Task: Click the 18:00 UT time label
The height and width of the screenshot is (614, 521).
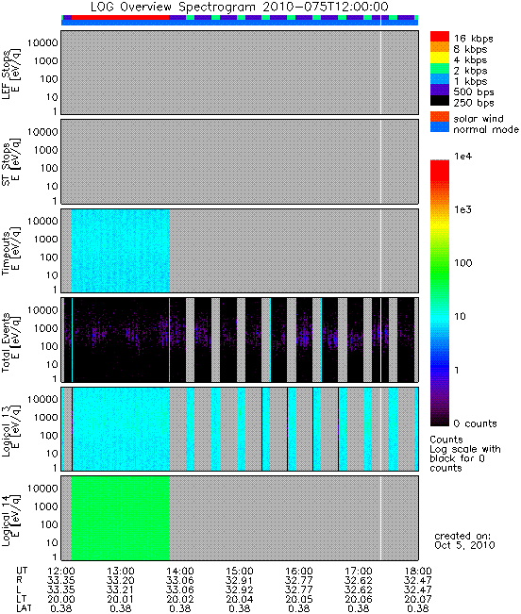Action: (418, 571)
